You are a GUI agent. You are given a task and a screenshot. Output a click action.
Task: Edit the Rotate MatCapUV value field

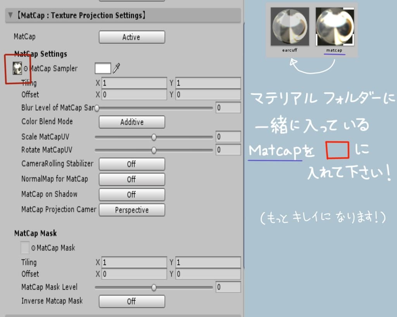228,150
